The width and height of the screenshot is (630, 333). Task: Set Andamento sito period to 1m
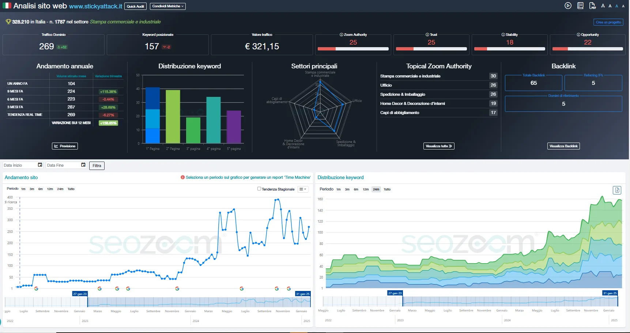tap(23, 189)
